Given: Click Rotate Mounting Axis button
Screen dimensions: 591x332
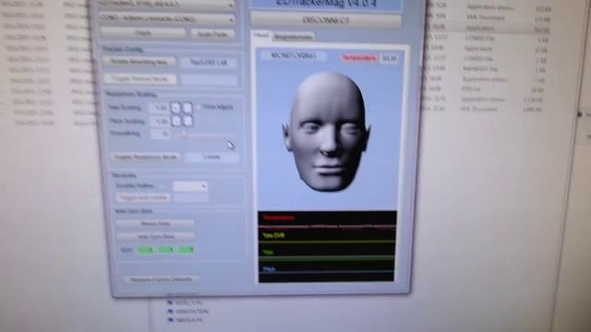Looking at the screenshot, I should click(139, 62).
